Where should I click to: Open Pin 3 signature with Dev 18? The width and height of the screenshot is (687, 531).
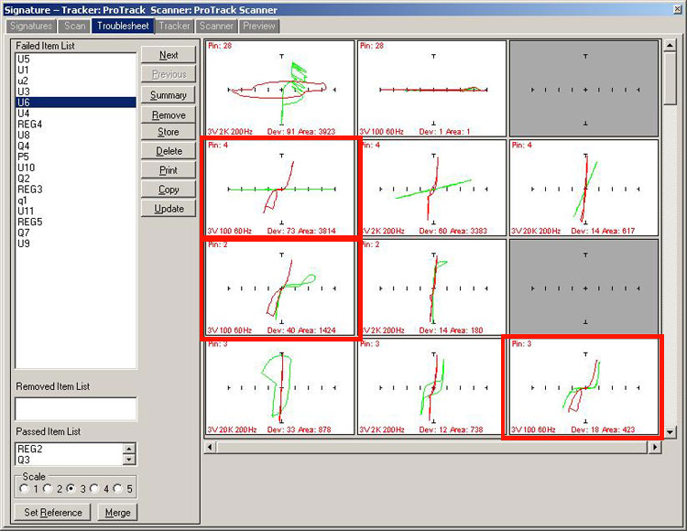(x=583, y=386)
